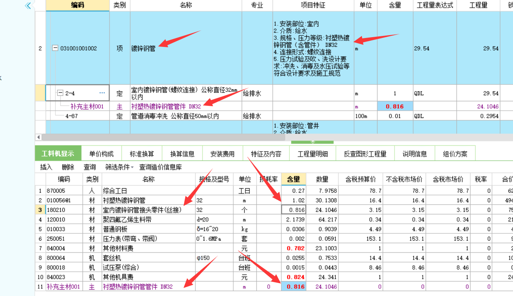
Task: Select code cell 031001001002
Action: [78, 48]
